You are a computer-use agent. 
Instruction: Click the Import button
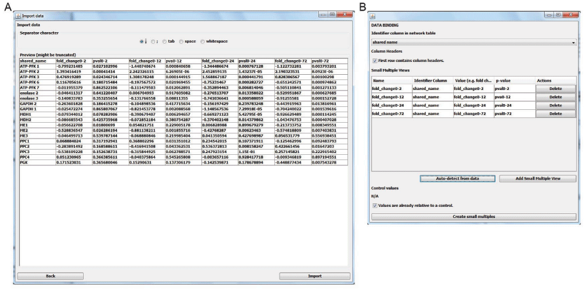[x=315, y=276]
